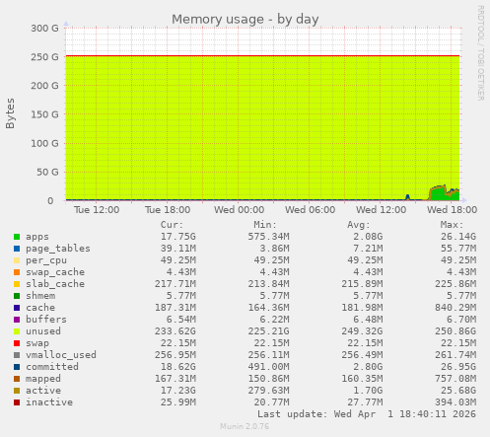The image size is (490, 437).
Task: Click the cache max value 840.29M
Action: point(455,308)
